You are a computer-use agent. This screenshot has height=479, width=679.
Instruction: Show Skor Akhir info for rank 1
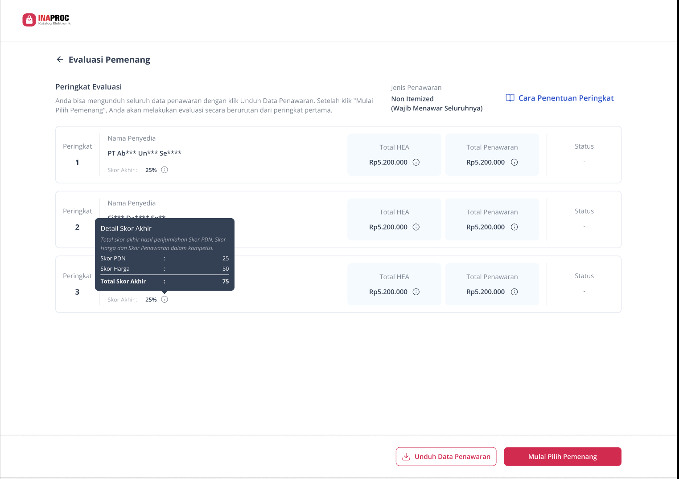pos(165,170)
